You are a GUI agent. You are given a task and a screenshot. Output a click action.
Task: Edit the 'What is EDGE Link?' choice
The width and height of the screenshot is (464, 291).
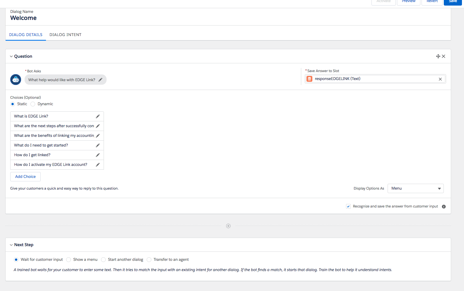click(x=98, y=116)
